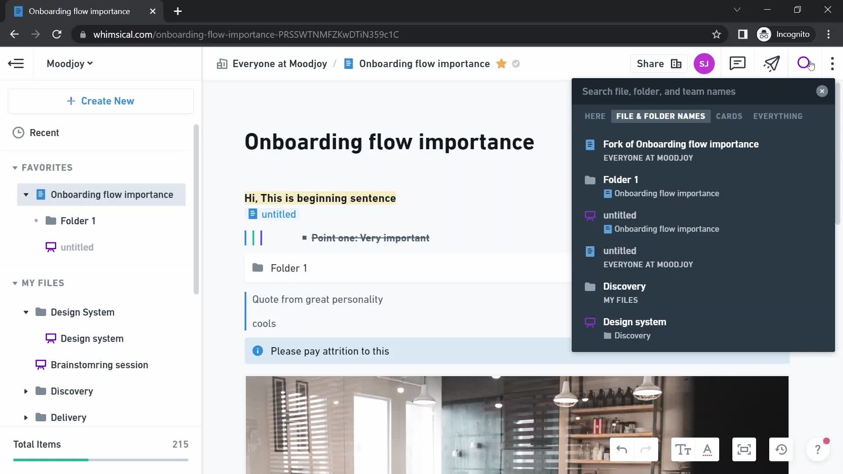843x474 pixels.
Task: Toggle star/favorite on current document
Action: click(501, 64)
